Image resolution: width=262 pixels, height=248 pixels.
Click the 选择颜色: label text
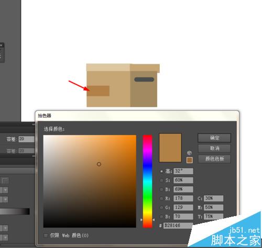click(x=54, y=129)
